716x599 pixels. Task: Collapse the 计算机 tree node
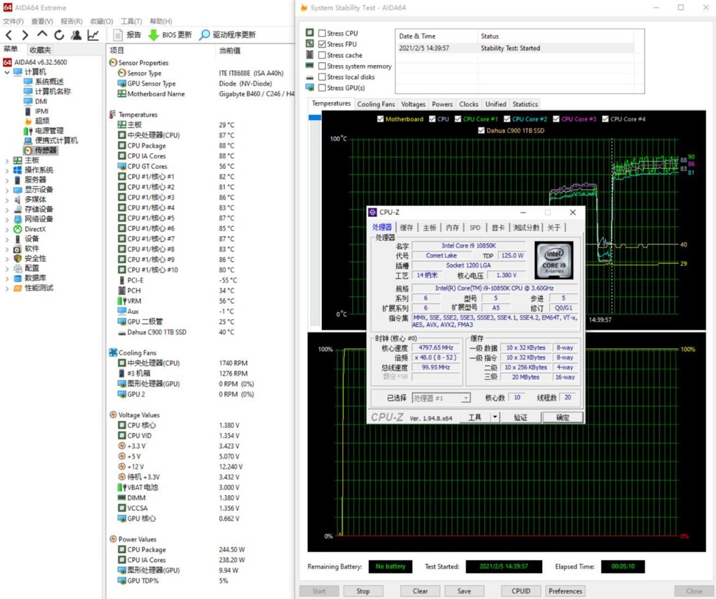(x=8, y=72)
